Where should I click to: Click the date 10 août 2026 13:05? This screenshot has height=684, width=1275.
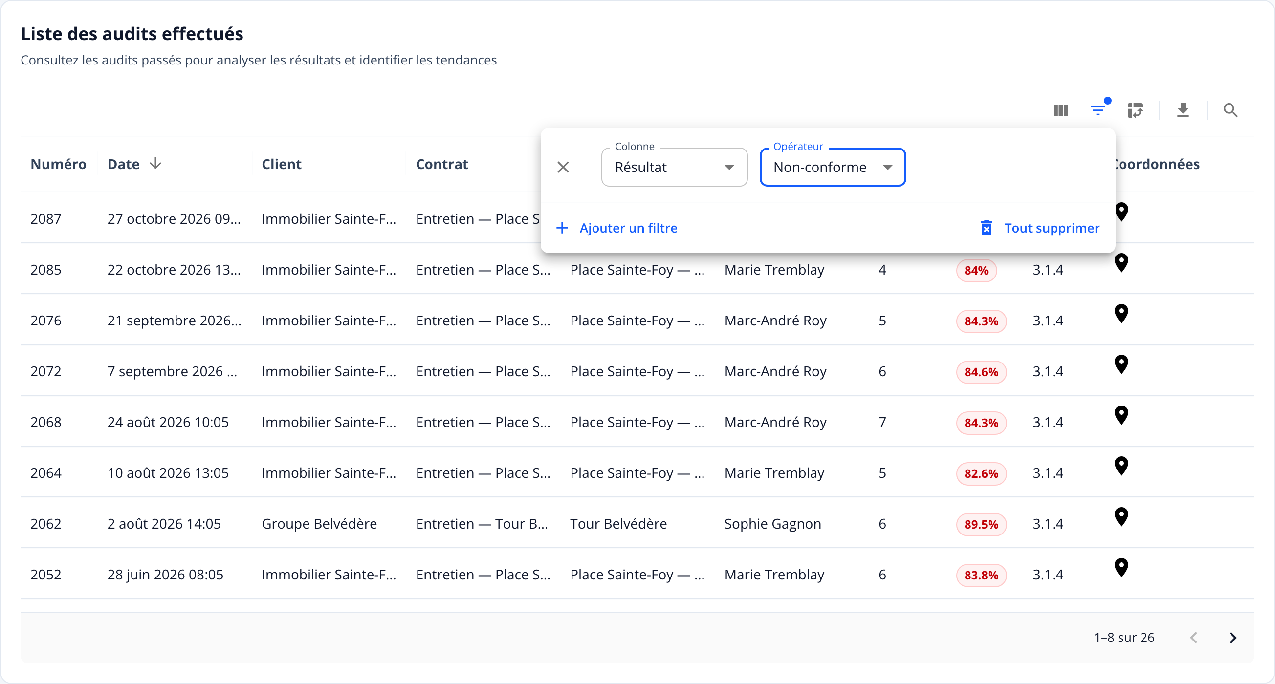click(x=168, y=473)
